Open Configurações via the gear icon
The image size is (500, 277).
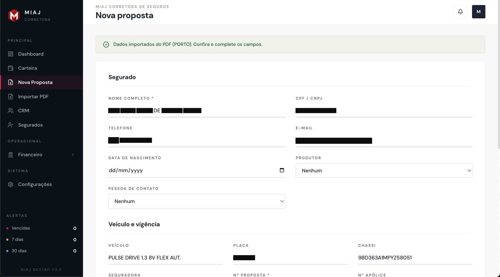(11, 184)
